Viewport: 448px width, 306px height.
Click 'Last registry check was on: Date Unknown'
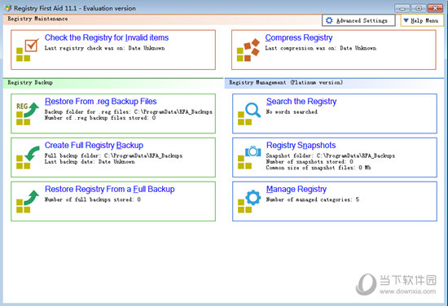[x=104, y=48]
